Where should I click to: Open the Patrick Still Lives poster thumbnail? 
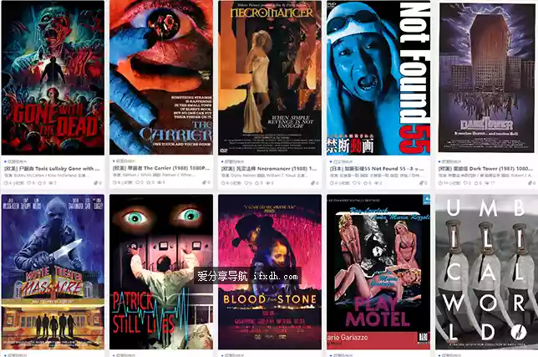pyautogui.click(x=161, y=272)
